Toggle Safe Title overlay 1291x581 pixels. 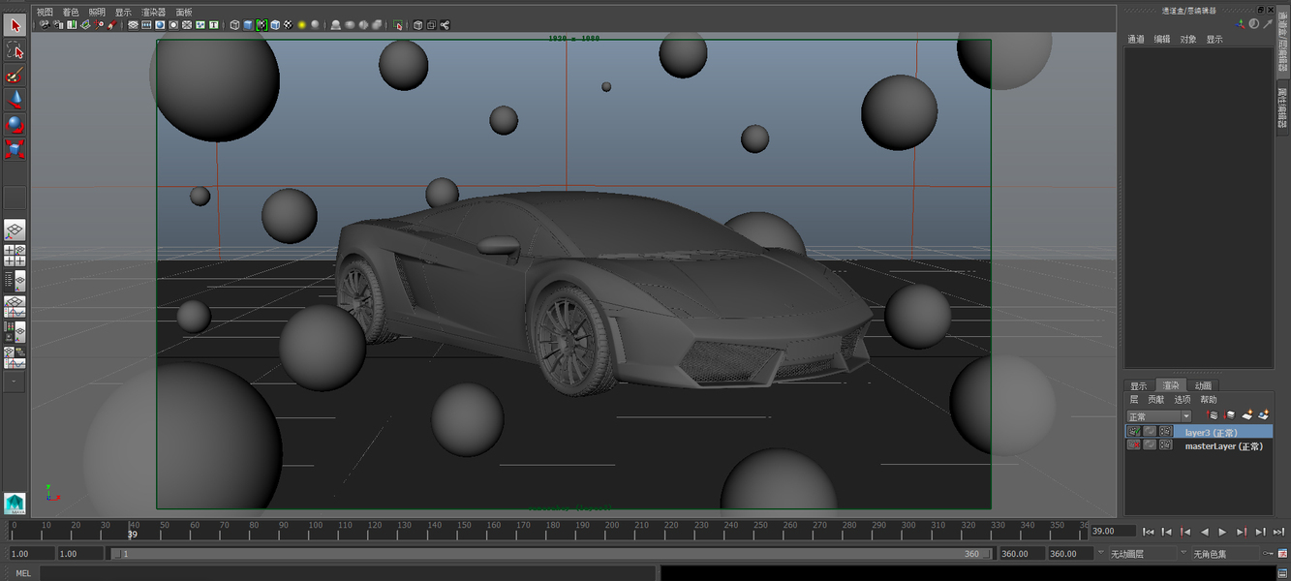tap(214, 25)
